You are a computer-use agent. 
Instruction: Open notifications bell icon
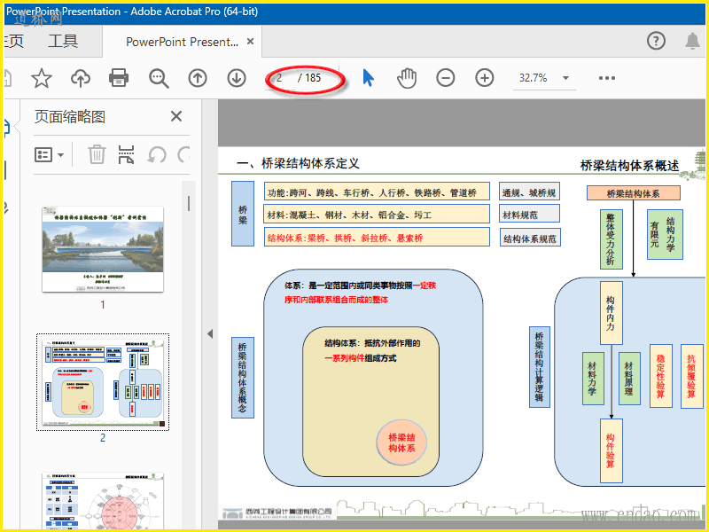(692, 41)
